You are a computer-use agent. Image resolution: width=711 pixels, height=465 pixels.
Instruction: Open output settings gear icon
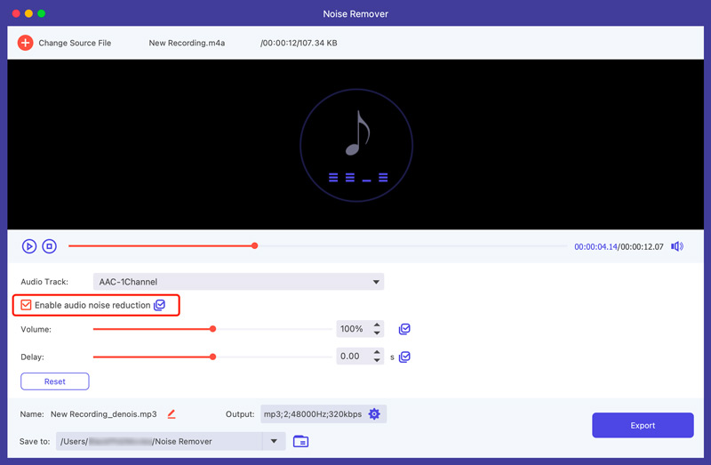coord(374,413)
